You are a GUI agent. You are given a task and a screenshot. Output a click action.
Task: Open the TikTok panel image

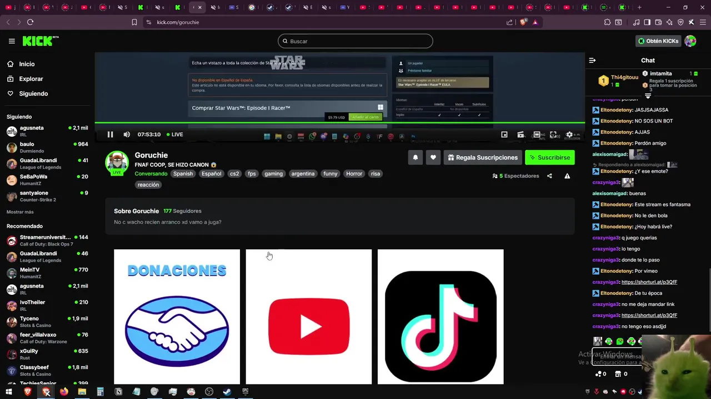440,316
